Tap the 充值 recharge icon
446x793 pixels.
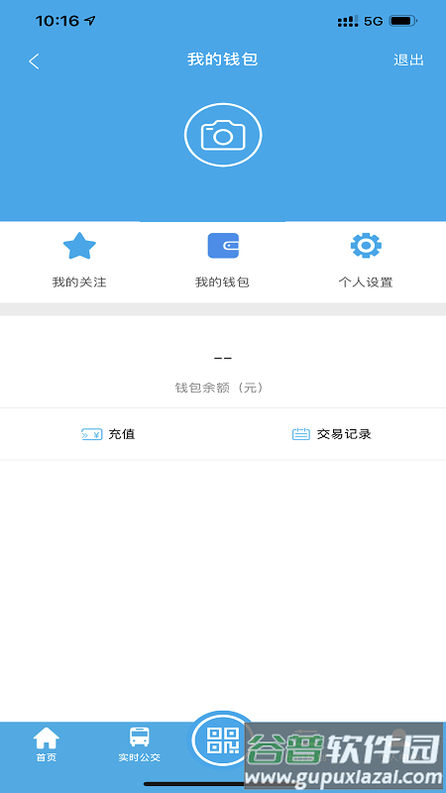click(x=92, y=434)
